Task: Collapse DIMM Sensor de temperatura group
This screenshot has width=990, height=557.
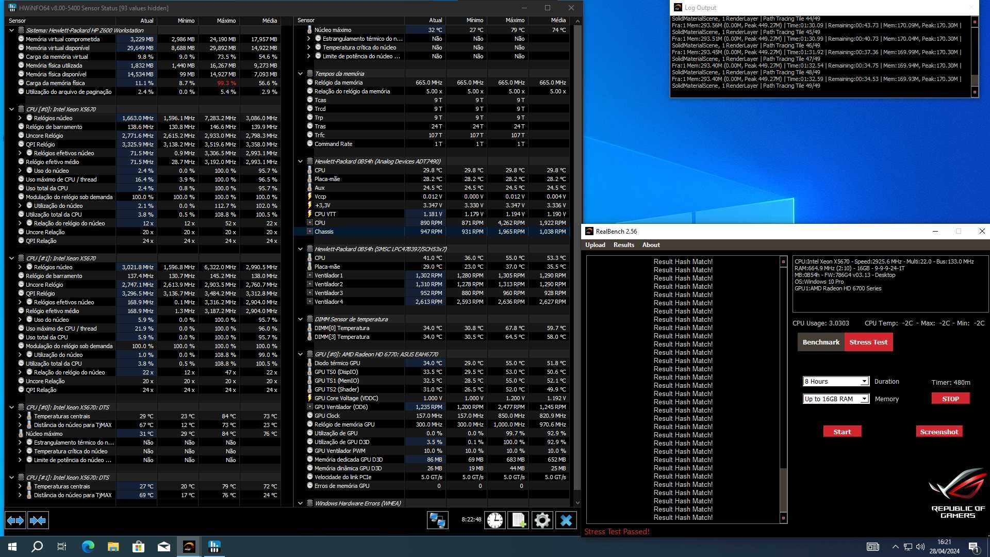Action: click(x=300, y=319)
